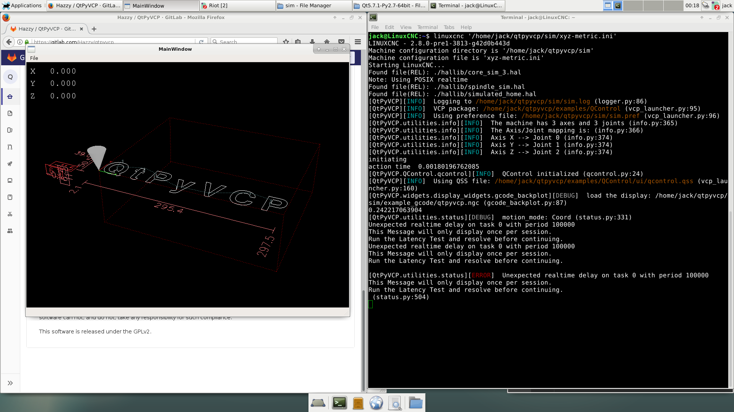Click Firefox back button
The width and height of the screenshot is (734, 412).
pyautogui.click(x=9, y=42)
